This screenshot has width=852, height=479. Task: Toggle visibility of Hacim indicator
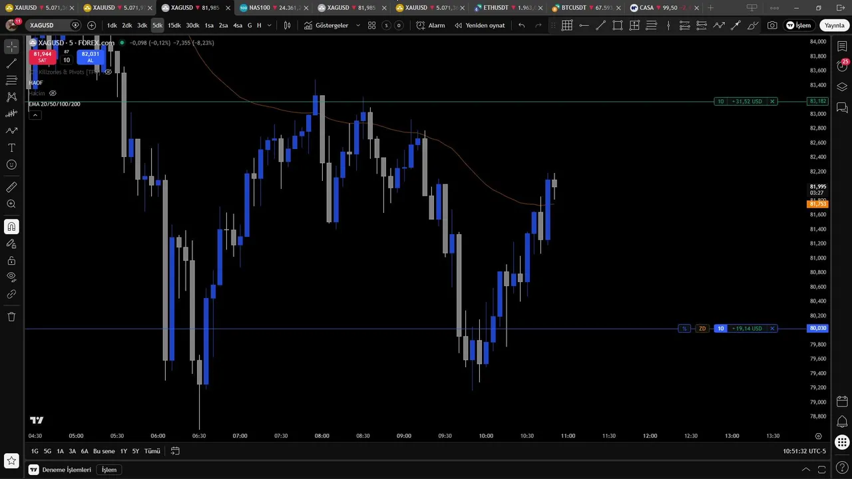(53, 93)
